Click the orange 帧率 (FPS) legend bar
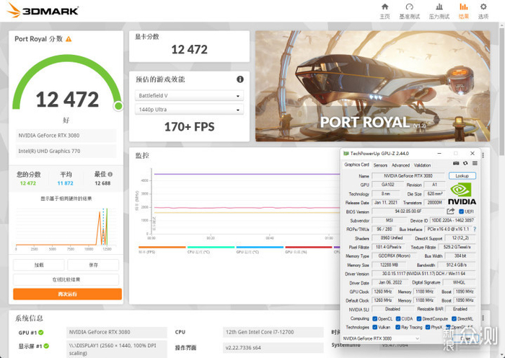Image resolution: width=505 pixels, height=358 pixels. pos(161,248)
